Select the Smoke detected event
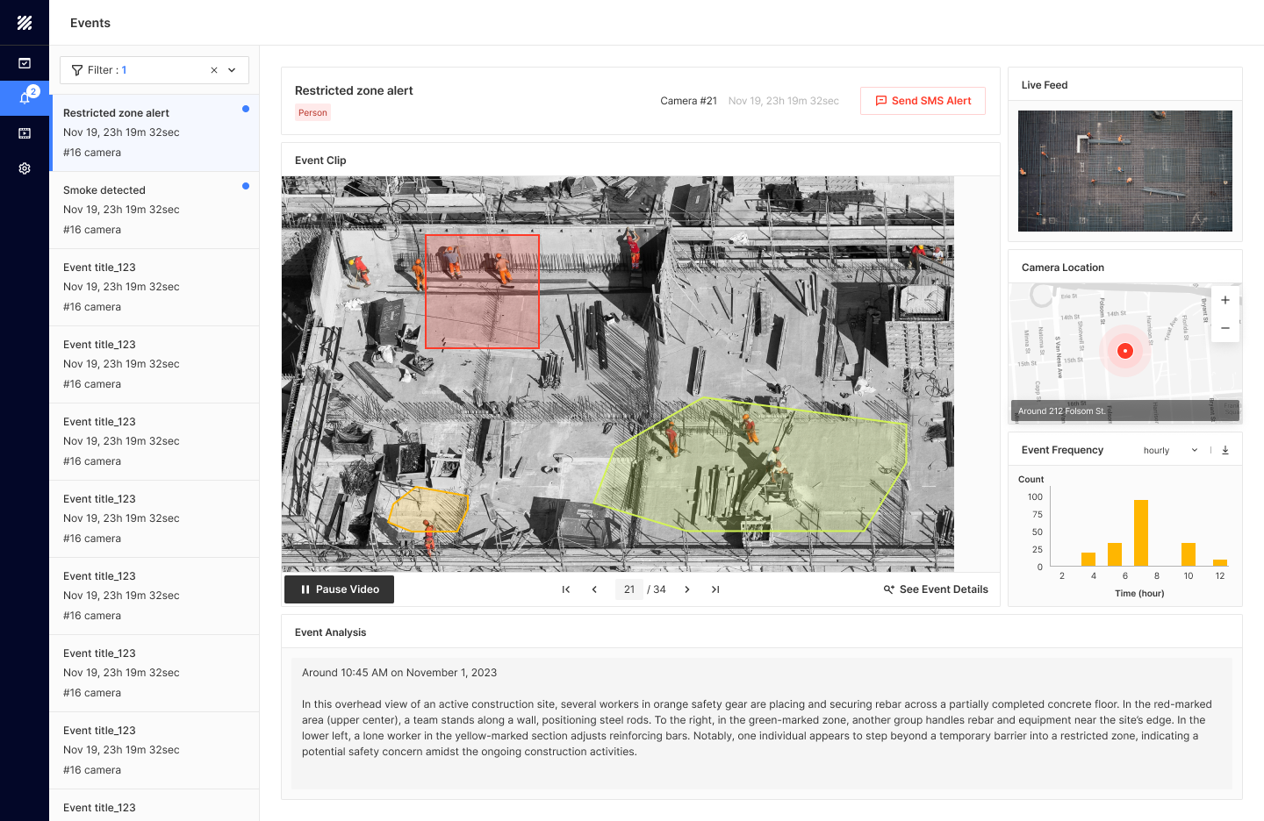Screen dimensions: 1264x821 tap(154, 209)
